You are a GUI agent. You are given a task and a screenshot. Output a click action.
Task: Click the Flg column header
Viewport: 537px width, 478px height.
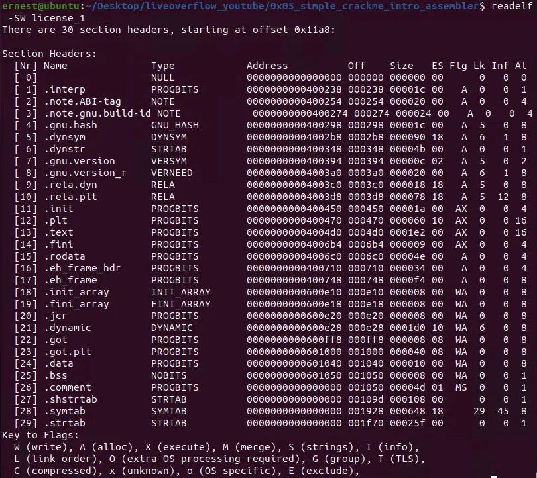(458, 66)
